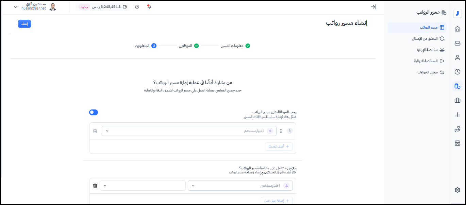Click the employee profile icon in the sidebar rail
The width and height of the screenshot is (466, 205).
457,57
